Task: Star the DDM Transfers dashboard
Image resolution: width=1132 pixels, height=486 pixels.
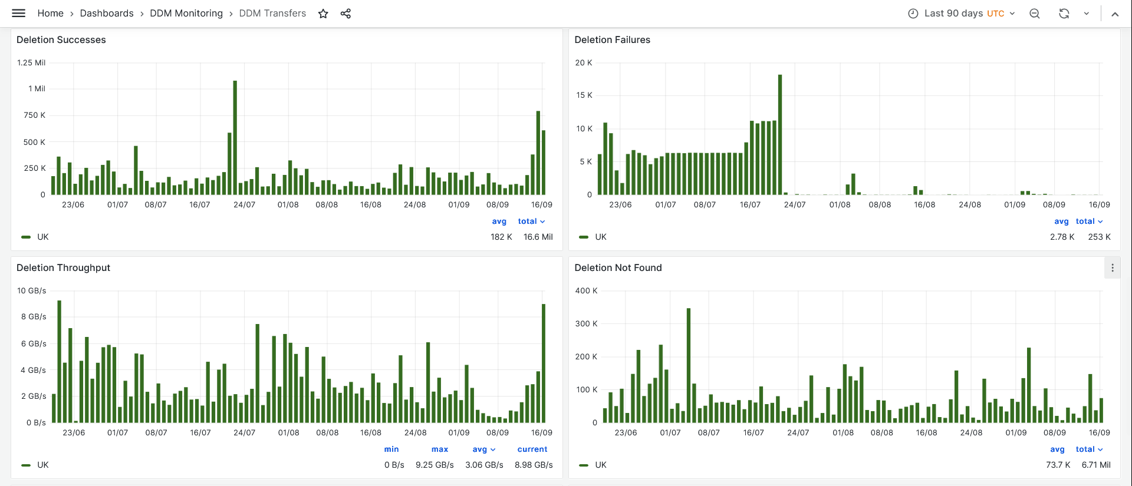Action: pos(323,14)
